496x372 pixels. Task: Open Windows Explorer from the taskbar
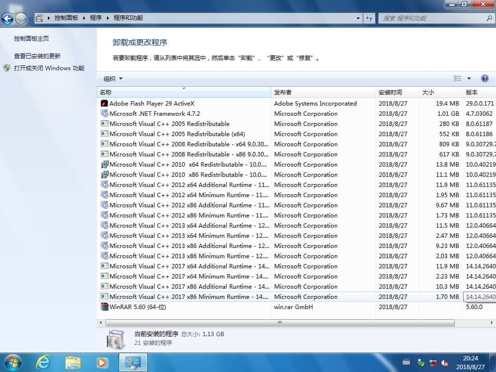tap(72, 362)
